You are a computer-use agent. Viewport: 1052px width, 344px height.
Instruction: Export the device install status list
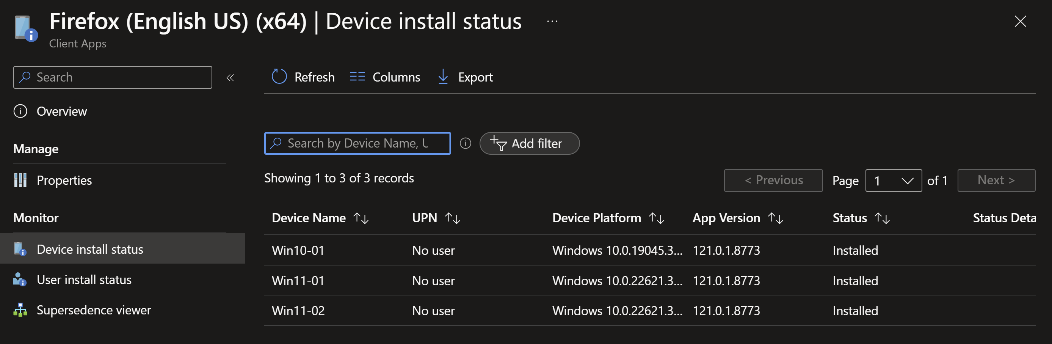(465, 77)
